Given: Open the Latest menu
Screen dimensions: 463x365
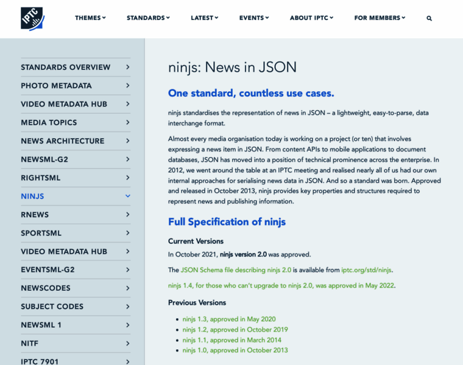Looking at the screenshot, I should (204, 18).
